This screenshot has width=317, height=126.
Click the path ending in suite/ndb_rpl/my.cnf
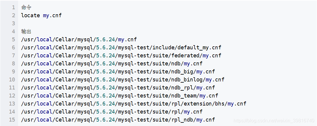118,88
